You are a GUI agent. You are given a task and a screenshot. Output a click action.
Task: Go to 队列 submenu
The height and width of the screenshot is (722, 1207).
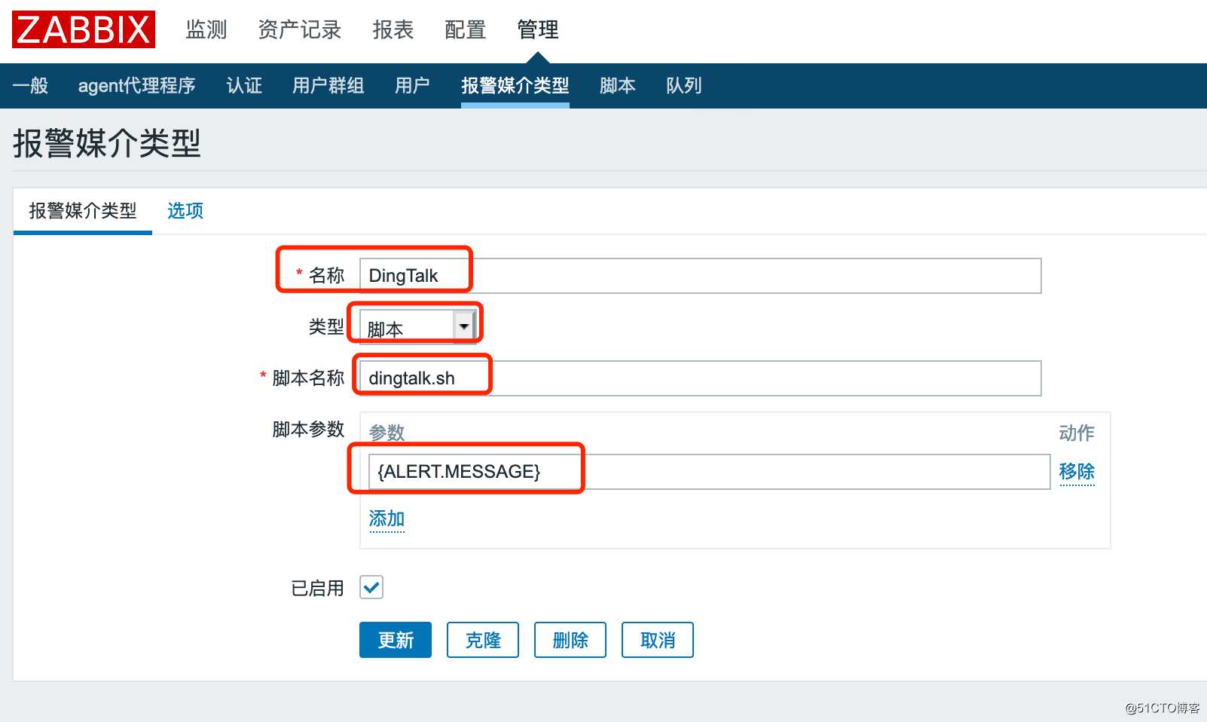coord(683,85)
